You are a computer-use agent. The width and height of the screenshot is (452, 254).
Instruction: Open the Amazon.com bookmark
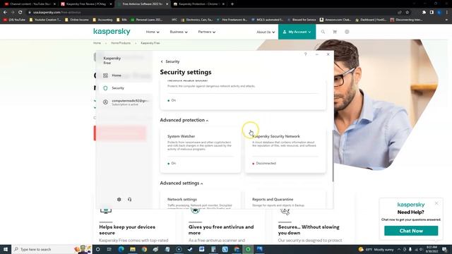335,20
